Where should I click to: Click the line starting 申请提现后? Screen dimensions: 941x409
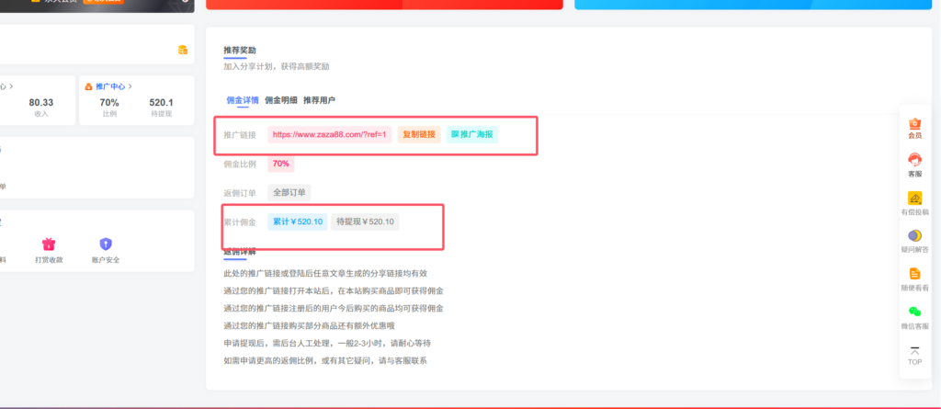(x=327, y=344)
